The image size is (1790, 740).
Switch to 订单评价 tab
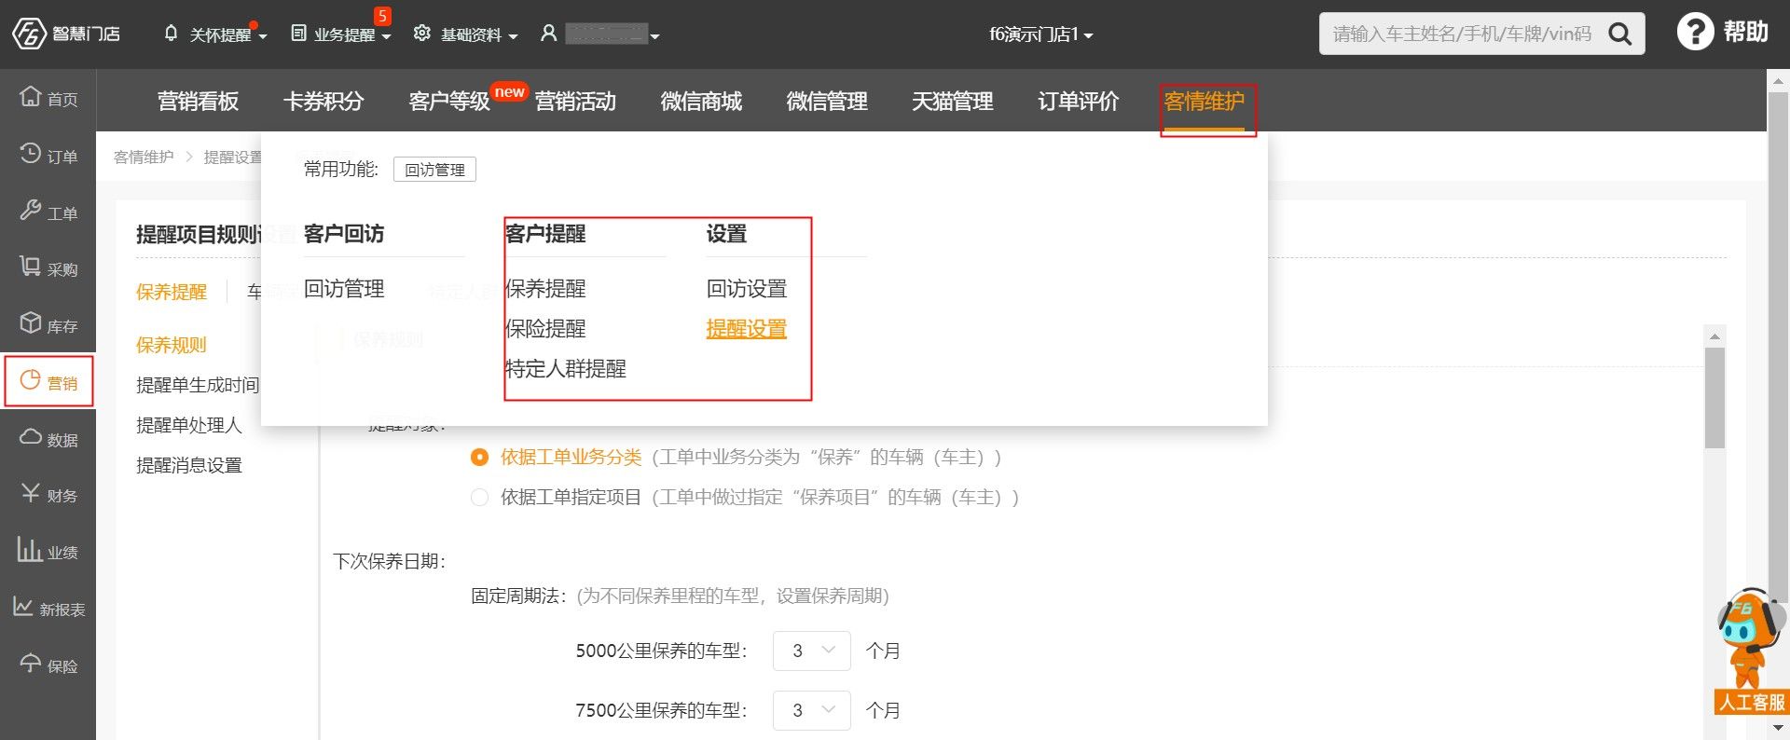(1079, 101)
